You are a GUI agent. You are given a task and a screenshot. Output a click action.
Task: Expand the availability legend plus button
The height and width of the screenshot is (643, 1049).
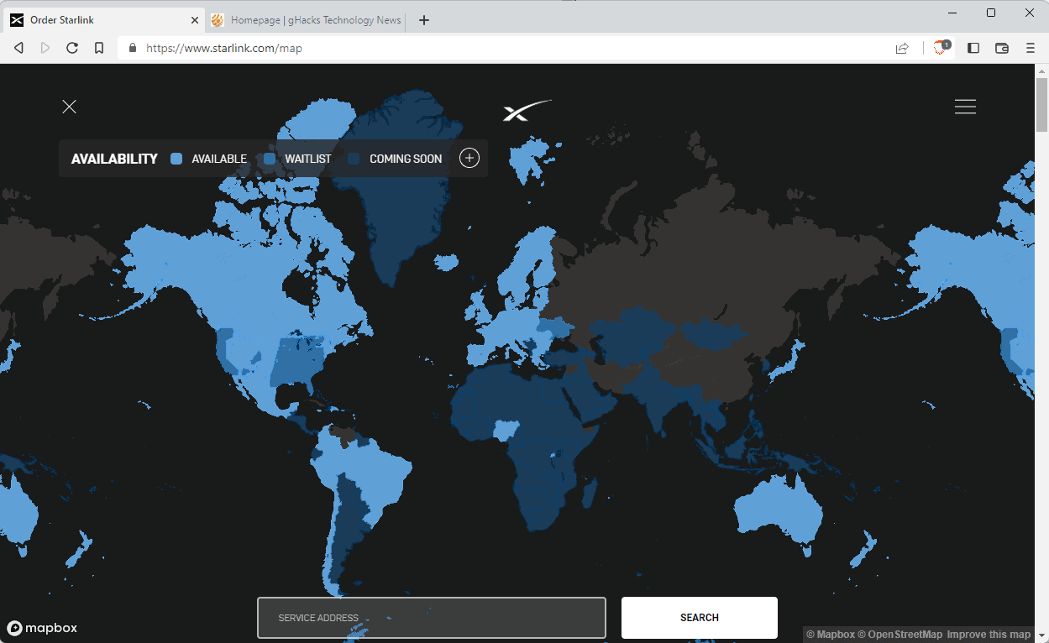[469, 158]
